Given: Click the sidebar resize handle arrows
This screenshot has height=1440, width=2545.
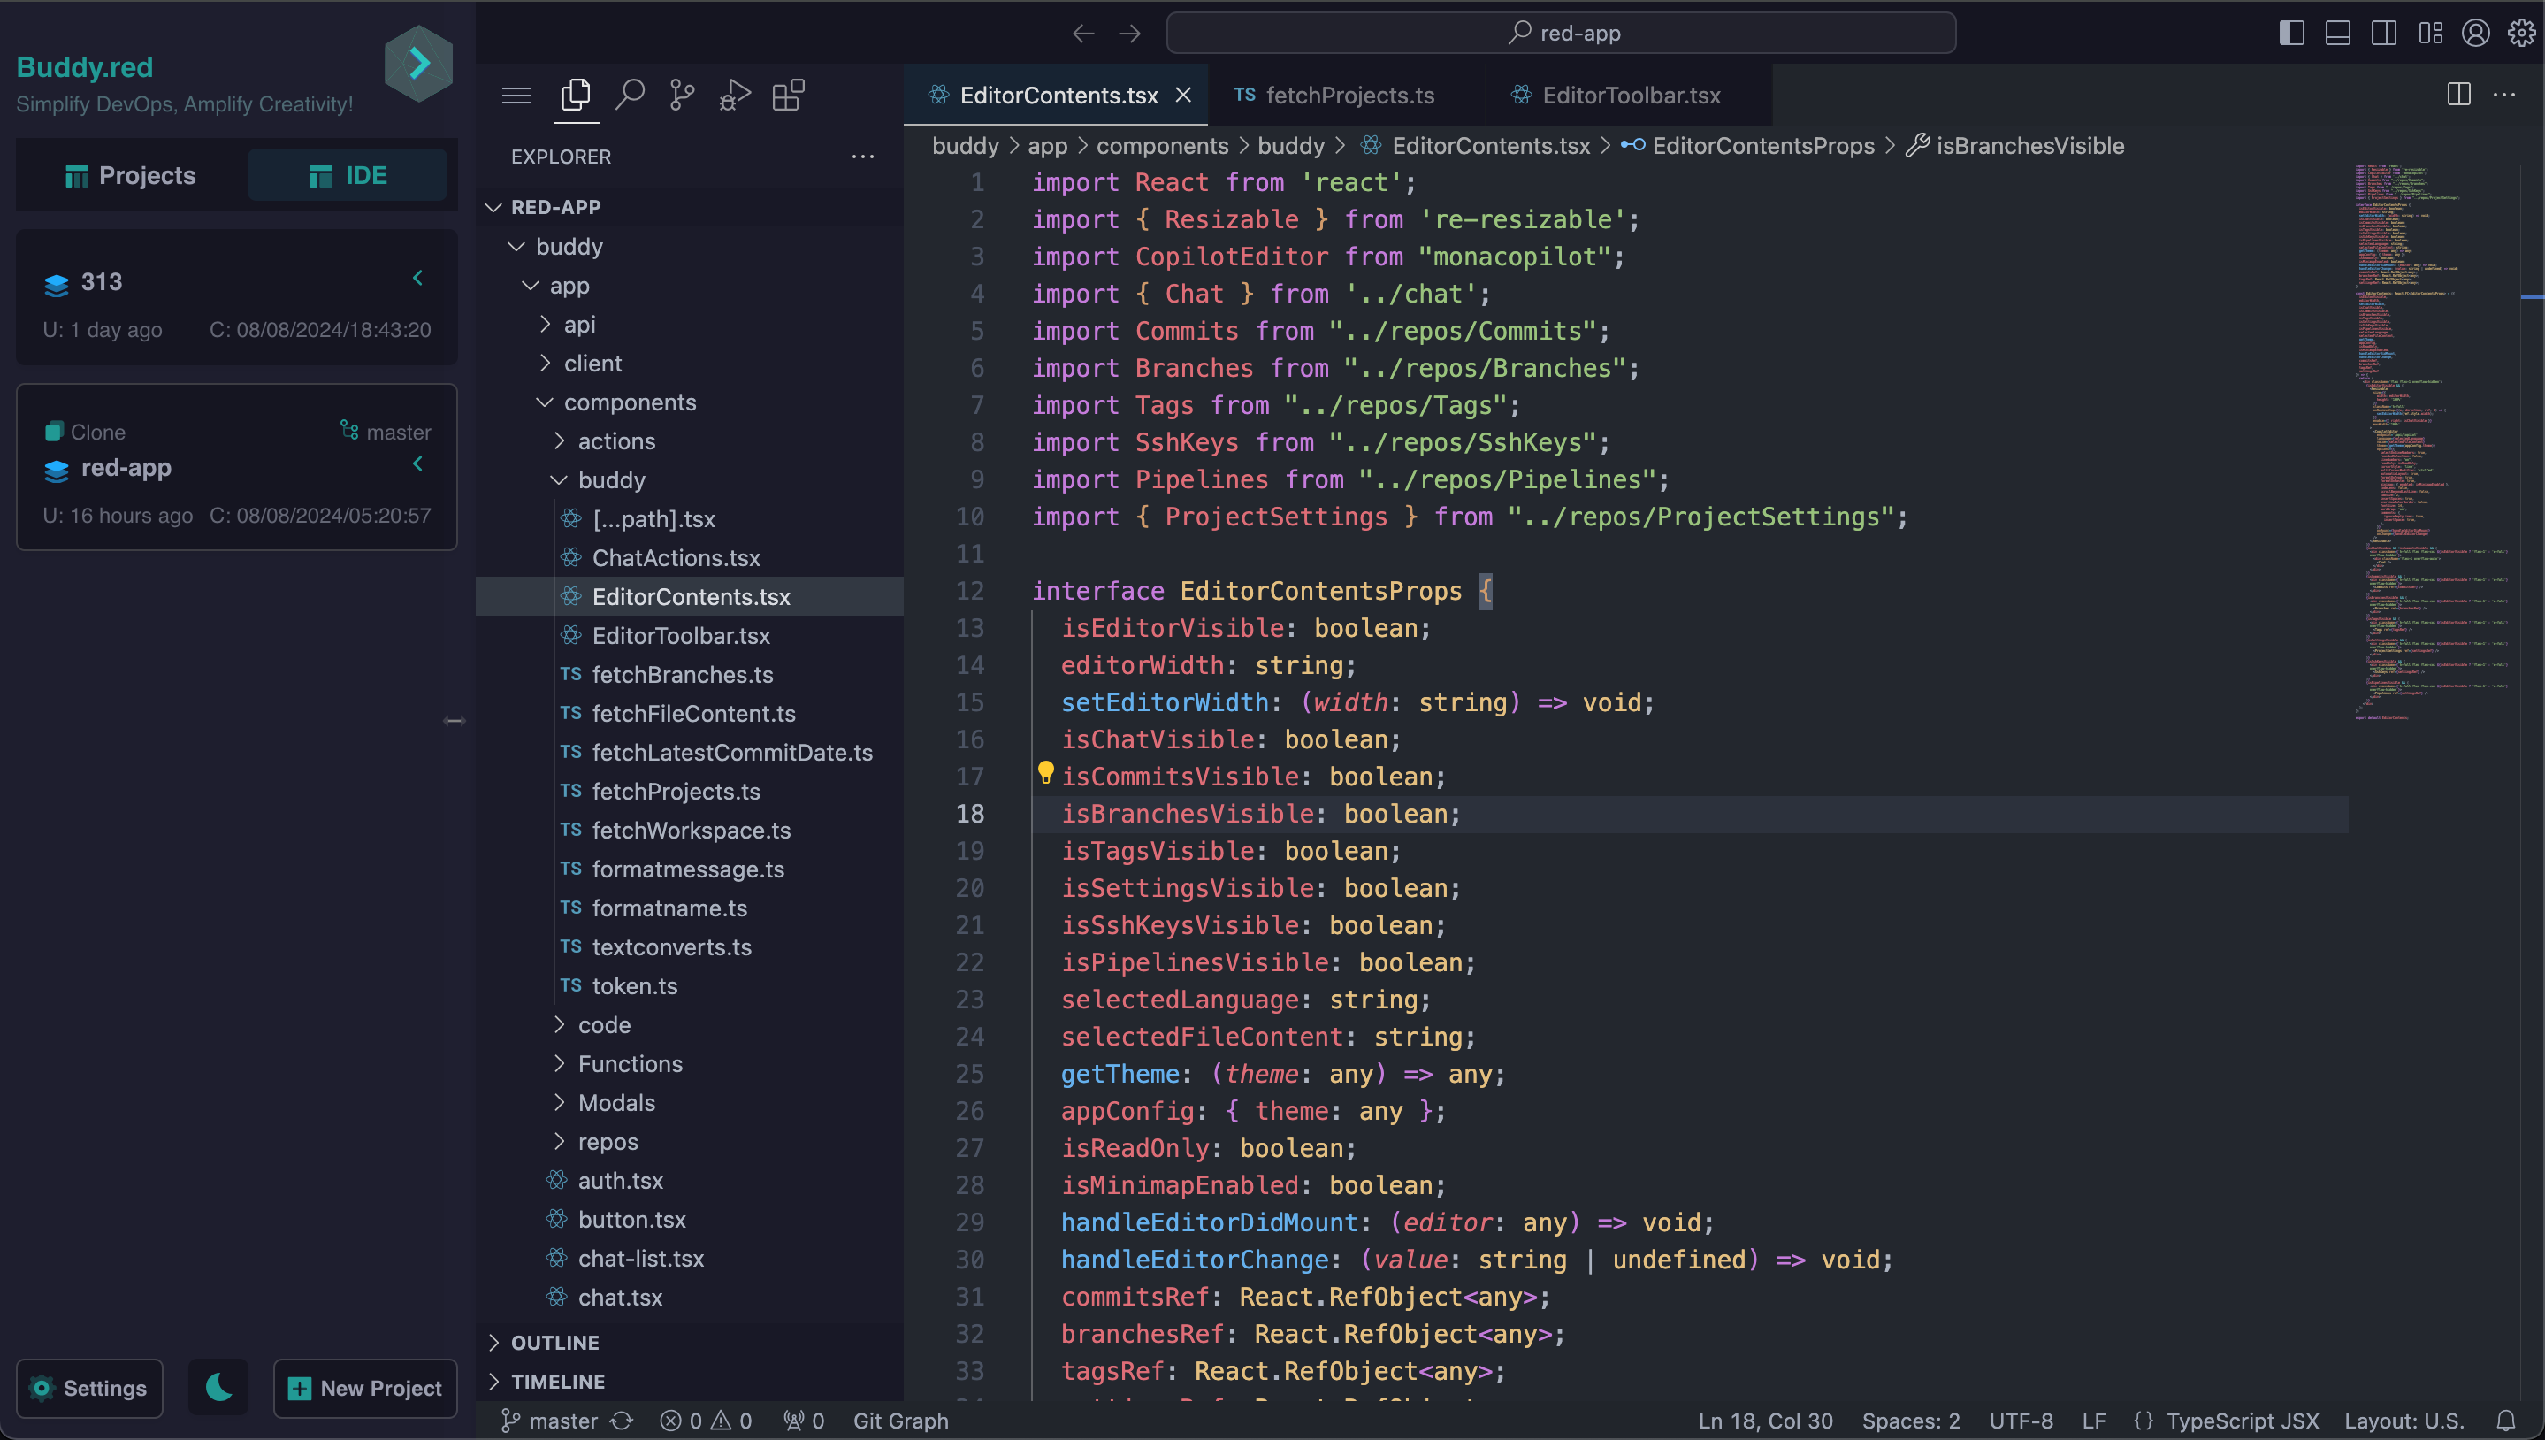Looking at the screenshot, I should (455, 720).
